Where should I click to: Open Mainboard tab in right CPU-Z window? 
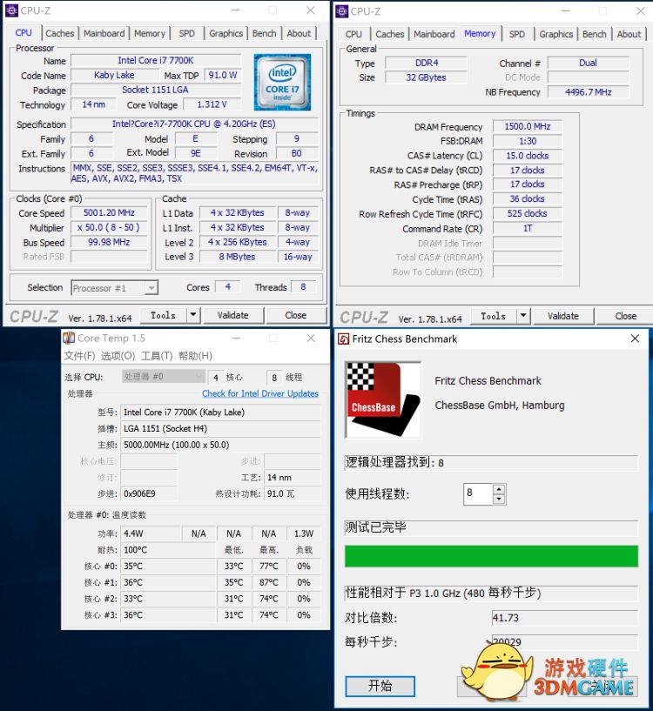(434, 34)
